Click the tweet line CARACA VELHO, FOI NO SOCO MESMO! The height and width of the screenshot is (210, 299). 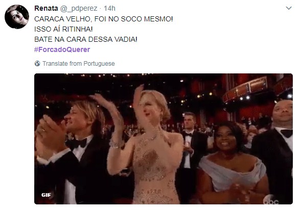tap(104, 19)
